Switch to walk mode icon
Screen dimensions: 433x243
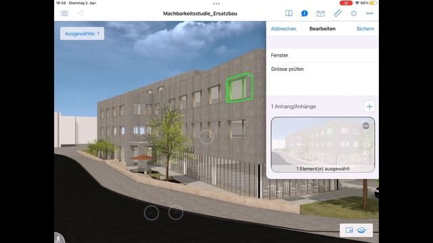(59, 238)
